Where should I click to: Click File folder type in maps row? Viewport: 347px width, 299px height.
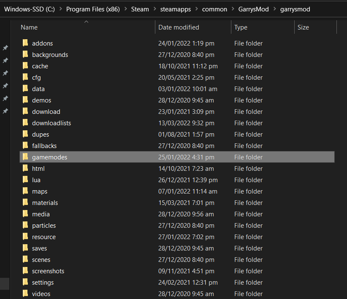click(248, 191)
